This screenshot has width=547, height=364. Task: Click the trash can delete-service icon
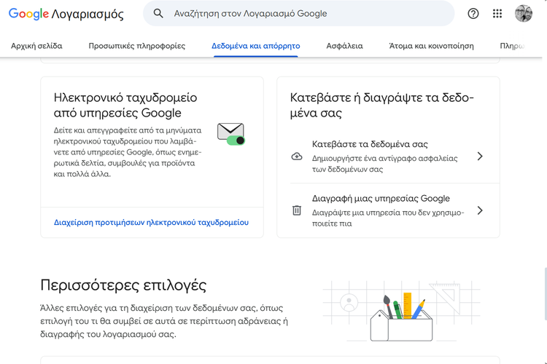pos(297,210)
